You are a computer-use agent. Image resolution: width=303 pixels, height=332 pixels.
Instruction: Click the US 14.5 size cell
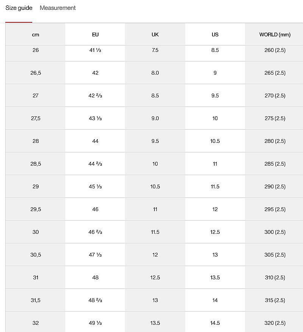click(215, 323)
